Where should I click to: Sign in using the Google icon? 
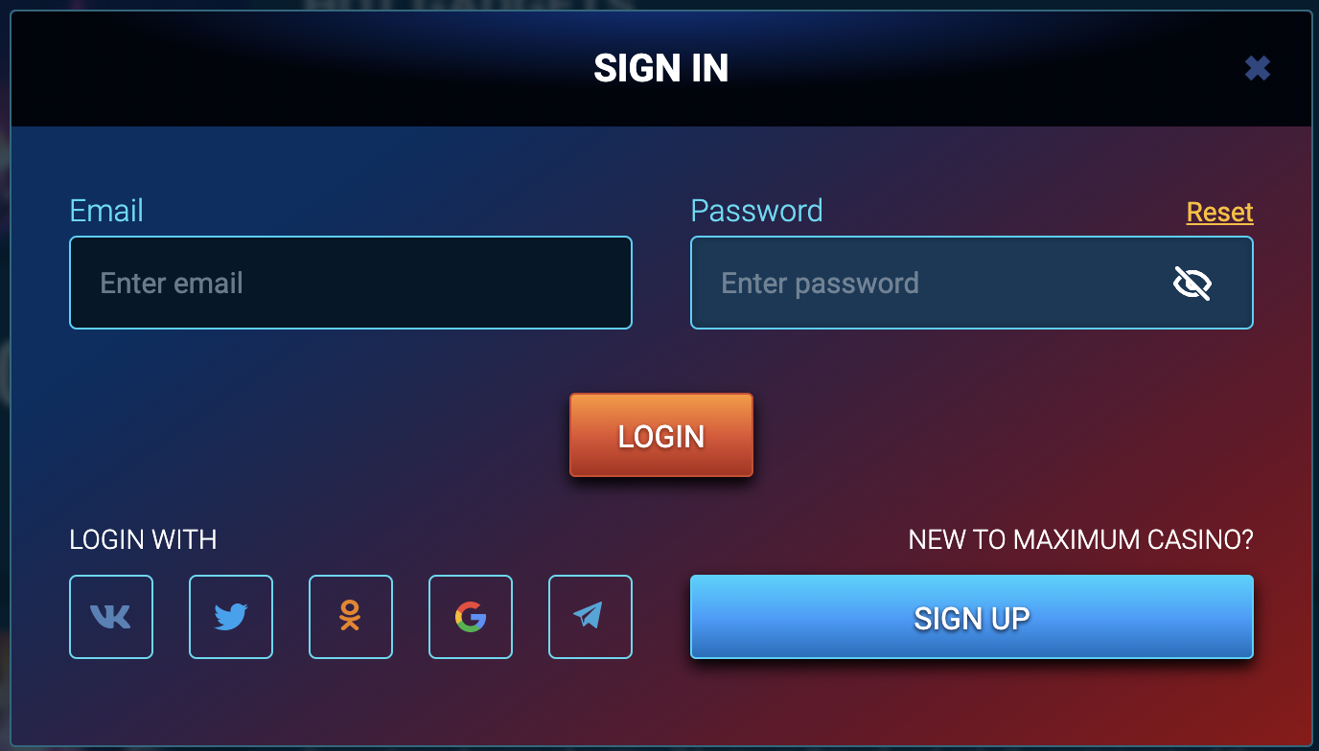471,617
